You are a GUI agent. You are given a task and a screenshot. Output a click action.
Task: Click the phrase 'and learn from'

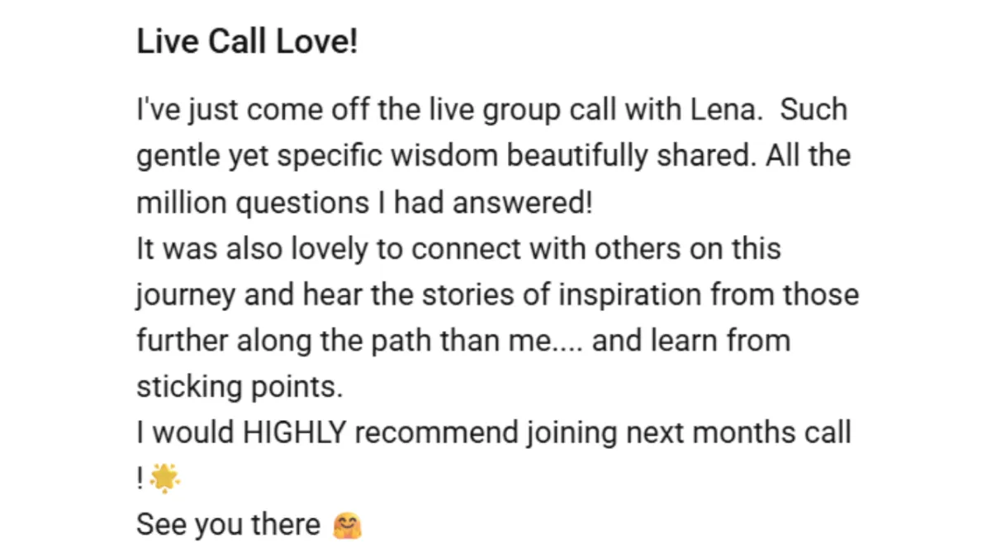(x=691, y=341)
